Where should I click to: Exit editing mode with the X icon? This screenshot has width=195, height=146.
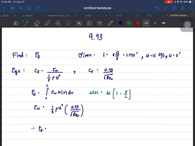tap(182, 8)
